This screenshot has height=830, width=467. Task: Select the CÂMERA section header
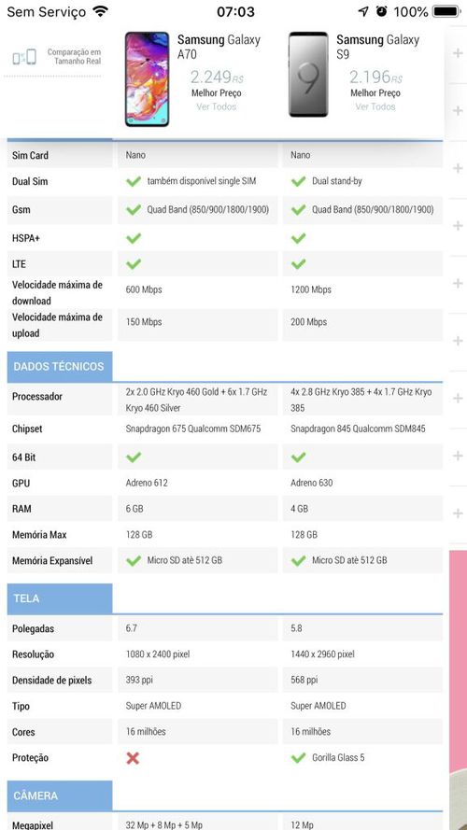(x=59, y=795)
